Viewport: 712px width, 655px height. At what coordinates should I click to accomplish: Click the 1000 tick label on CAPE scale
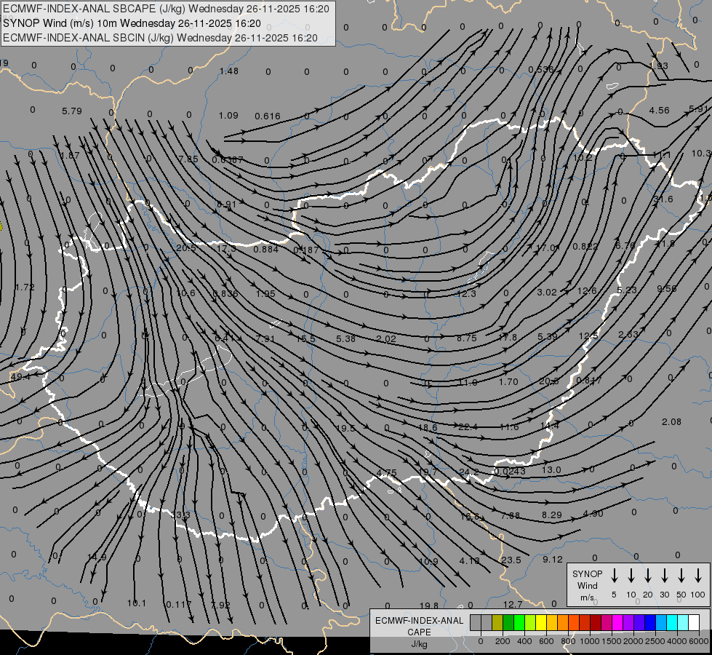click(x=589, y=641)
